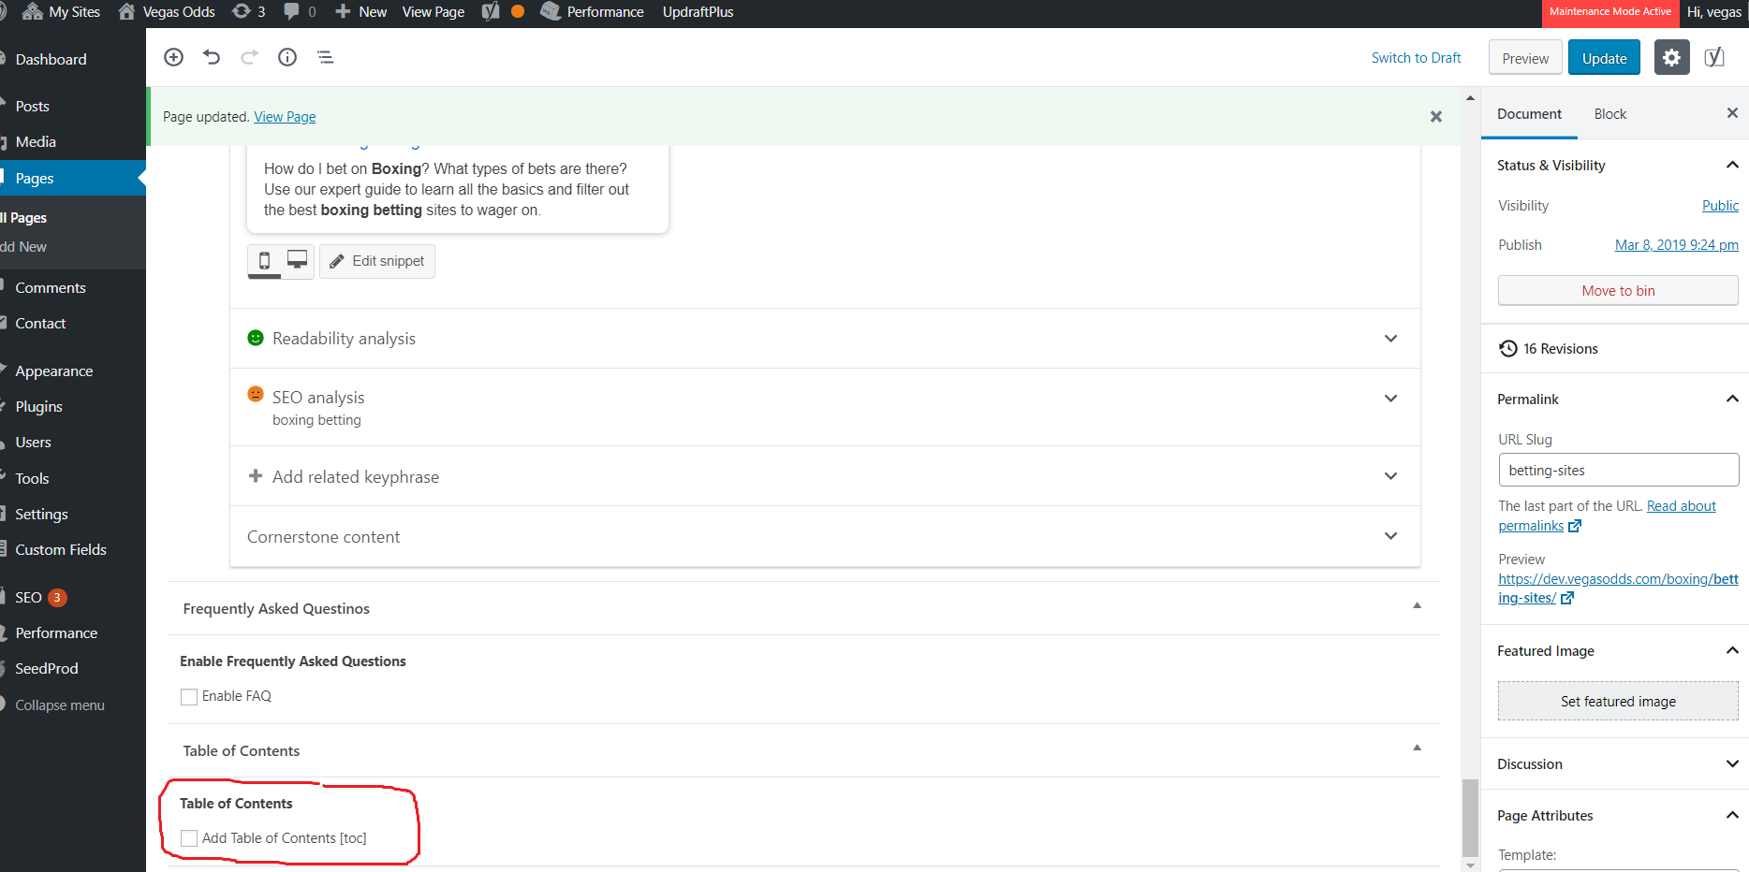Viewport: 1749px width, 872px height.
Task: Click orange SEO analysis face icon
Action: pos(256,394)
